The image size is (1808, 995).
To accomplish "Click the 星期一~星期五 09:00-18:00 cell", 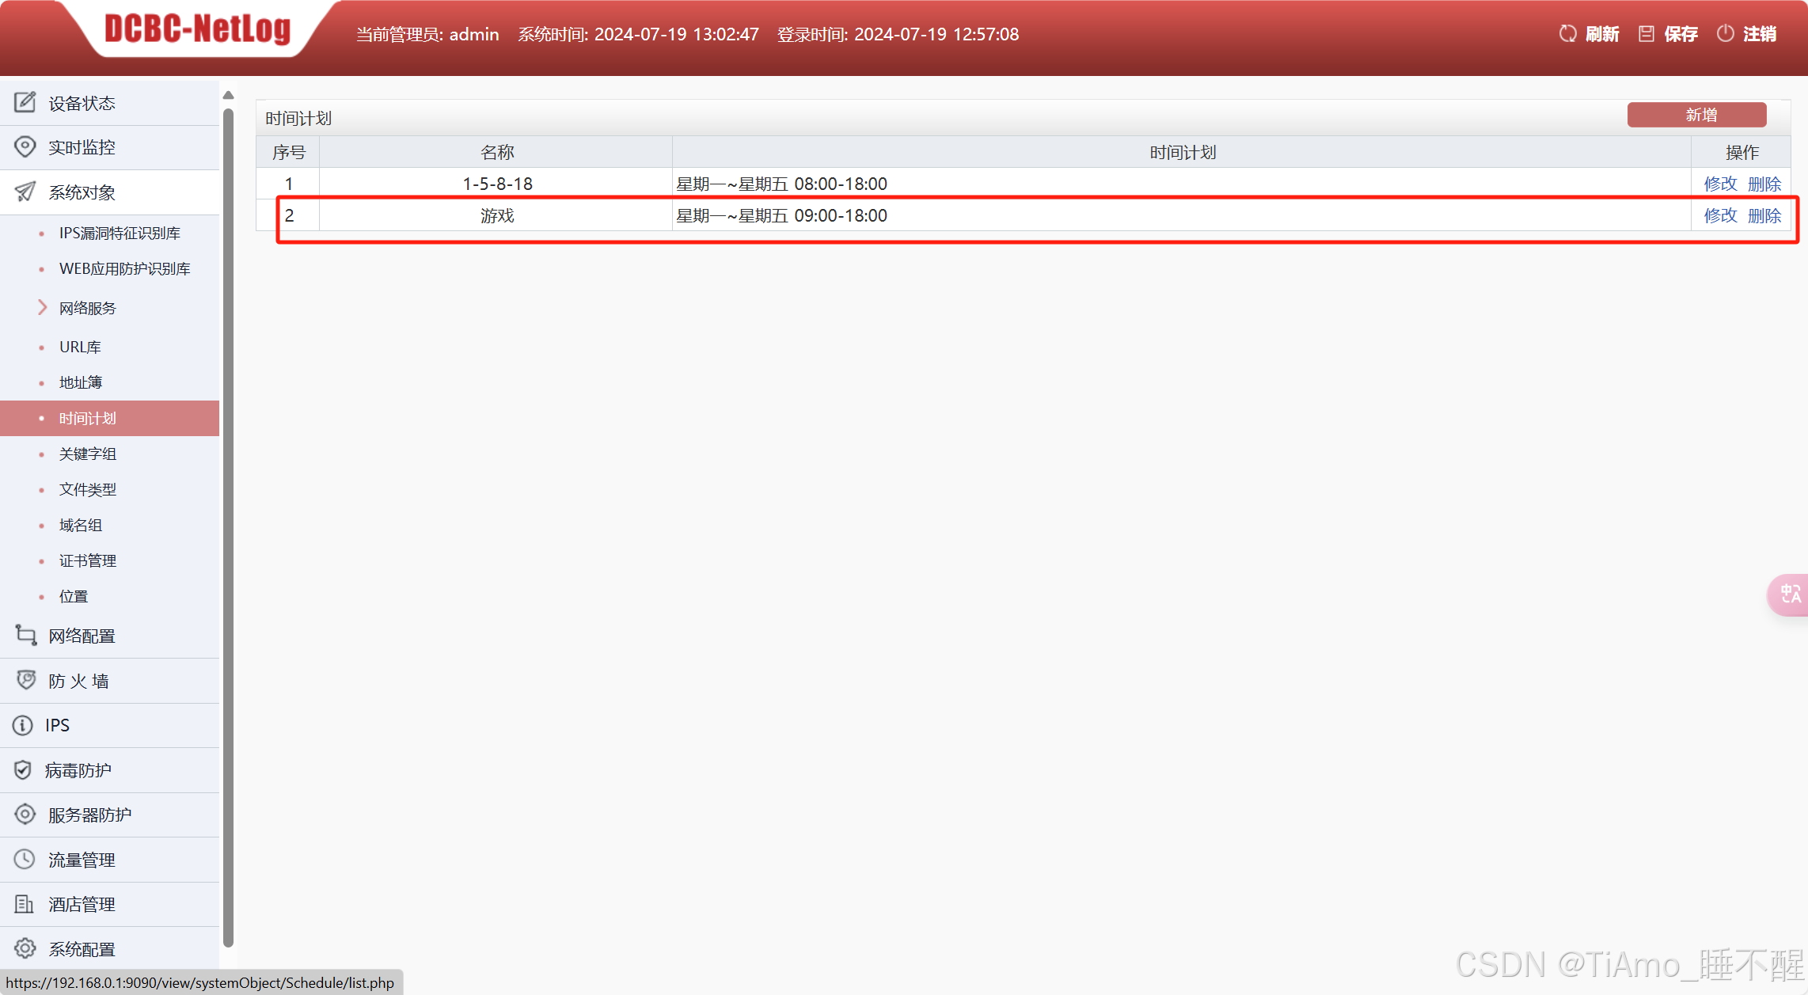I will (x=1181, y=215).
